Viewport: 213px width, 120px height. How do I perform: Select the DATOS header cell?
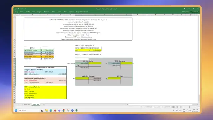coord(32,48)
